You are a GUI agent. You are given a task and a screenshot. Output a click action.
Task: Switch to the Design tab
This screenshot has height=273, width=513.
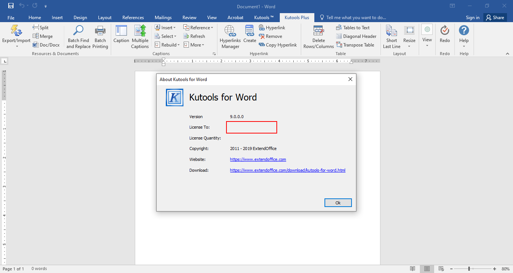click(80, 18)
